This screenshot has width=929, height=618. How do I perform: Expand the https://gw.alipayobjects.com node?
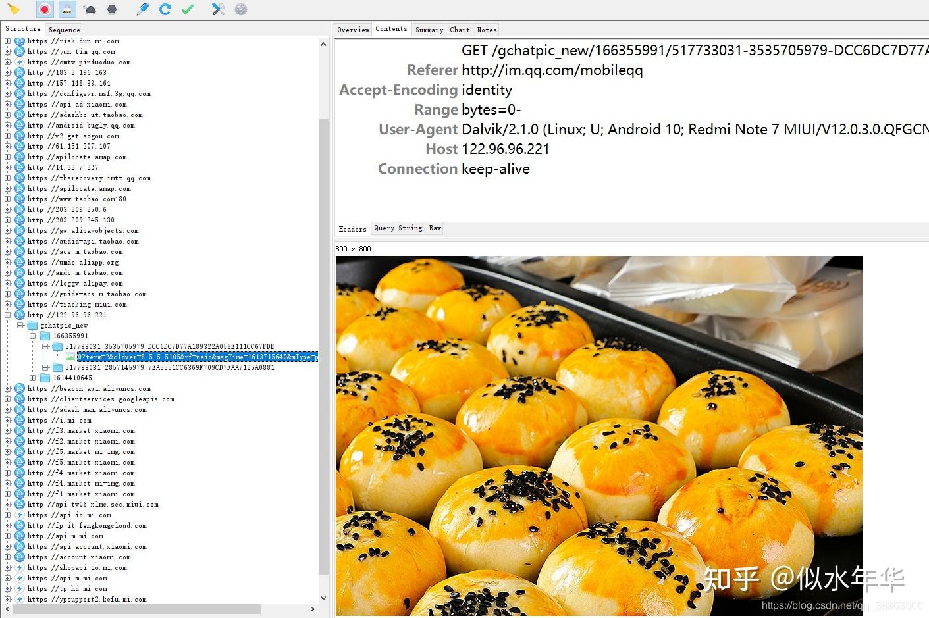(x=8, y=230)
